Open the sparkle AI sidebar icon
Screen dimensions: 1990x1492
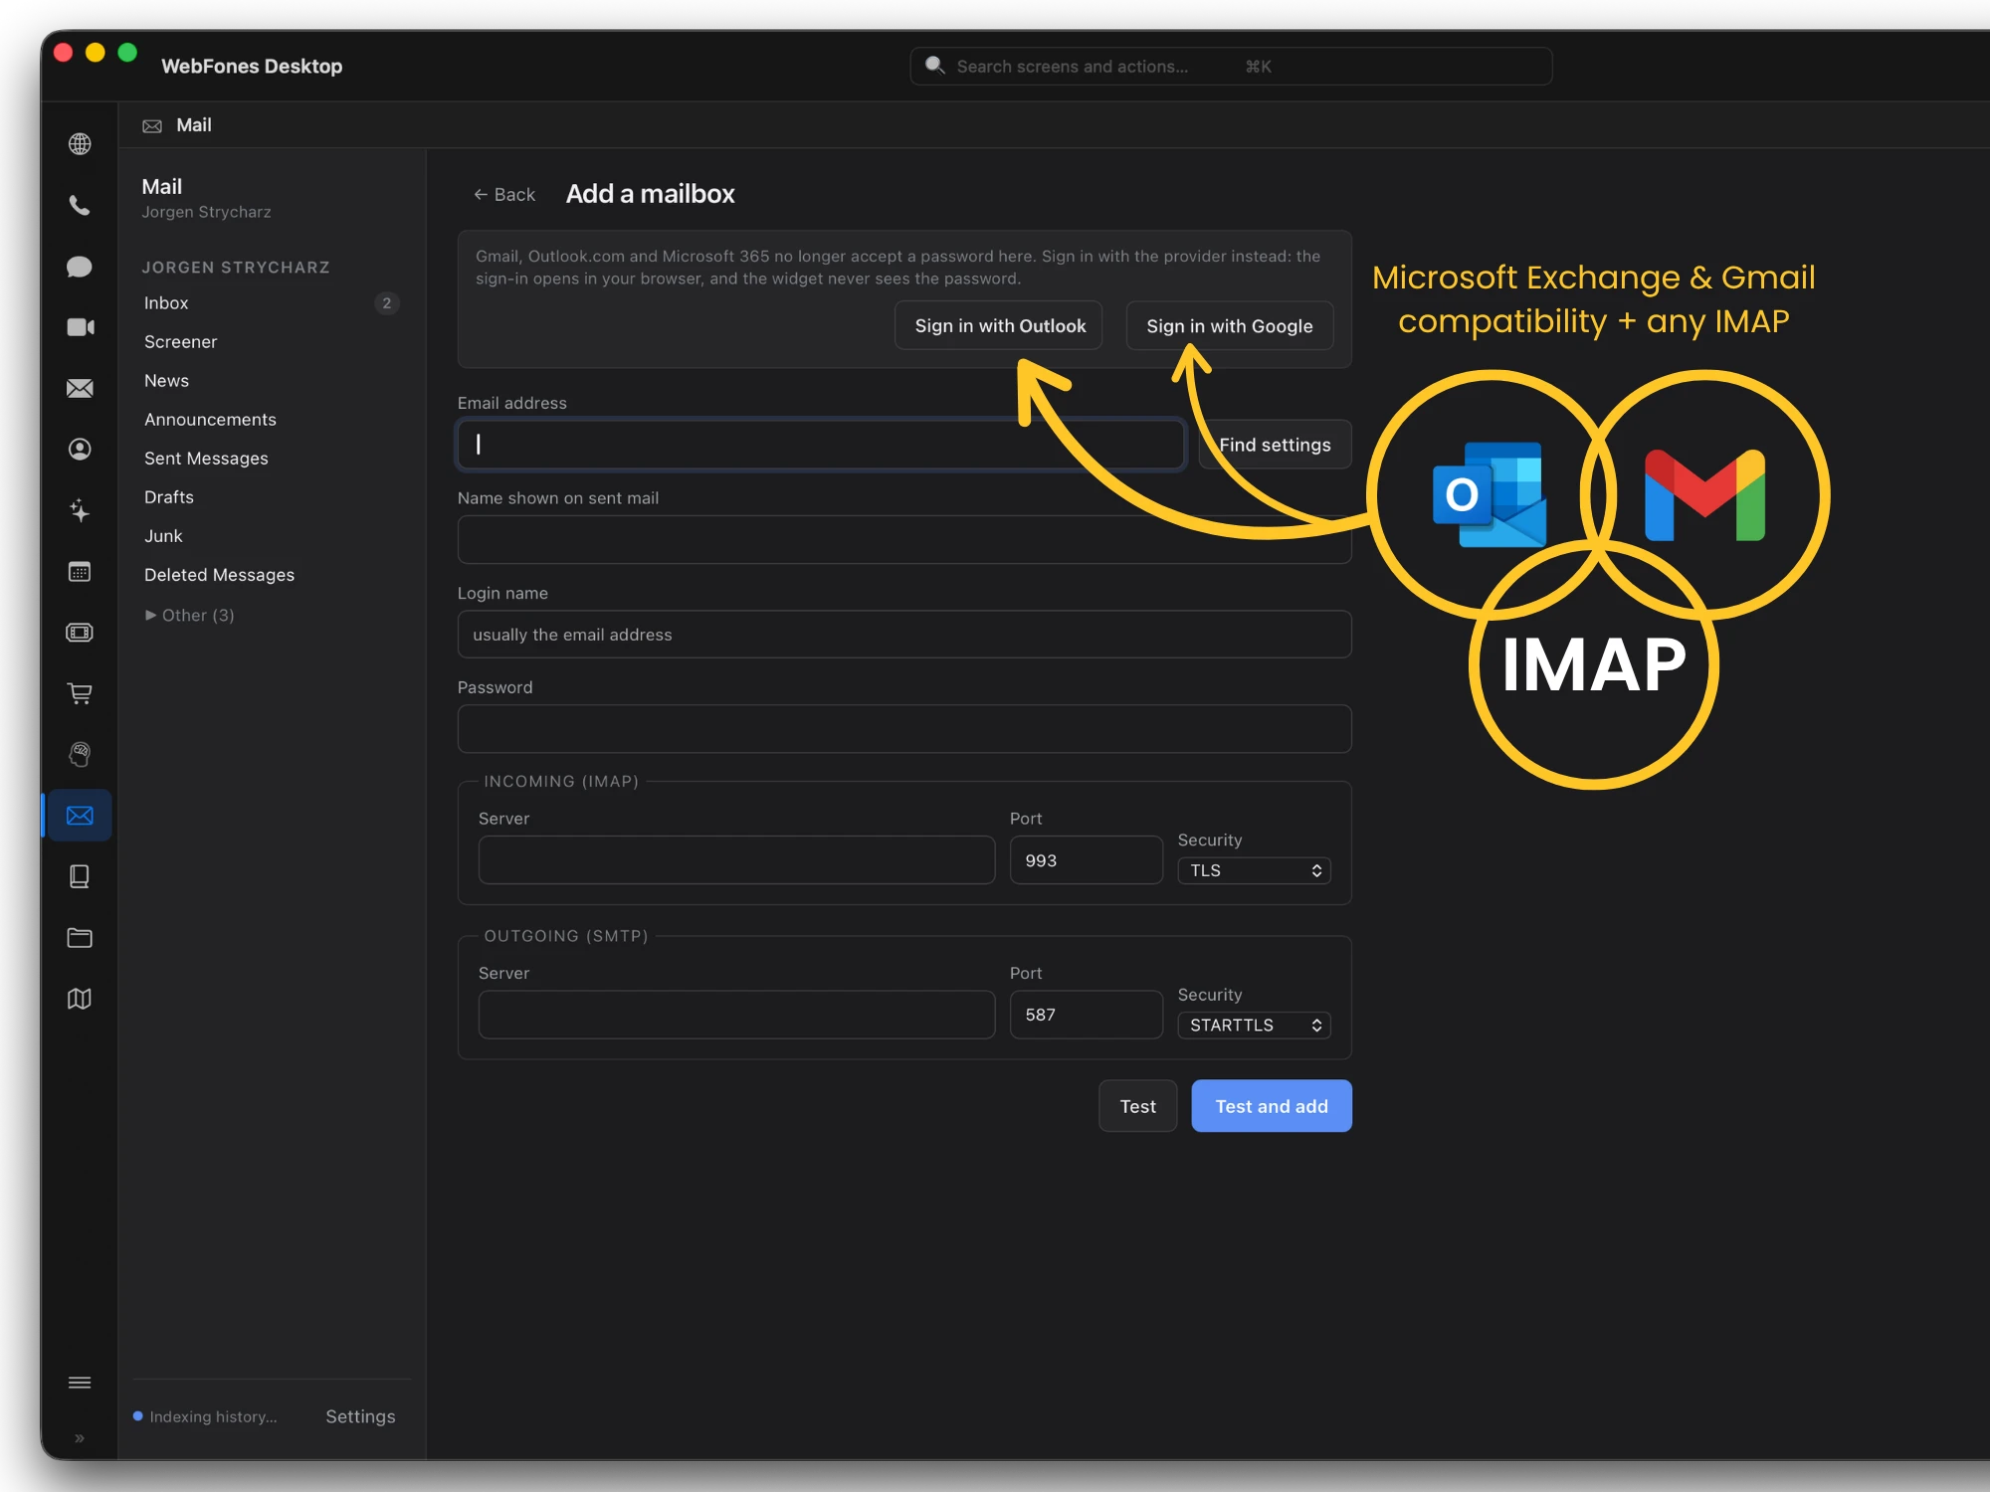click(x=80, y=510)
